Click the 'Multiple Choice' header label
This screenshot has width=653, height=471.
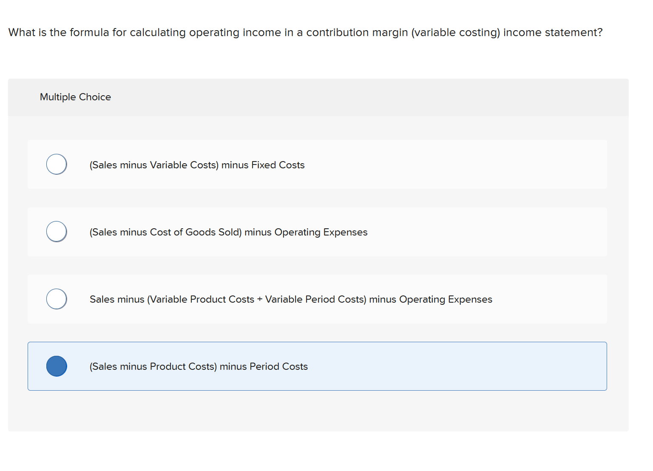(75, 97)
